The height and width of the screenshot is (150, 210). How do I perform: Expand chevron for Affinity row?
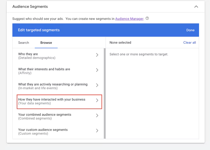coord(97,70)
